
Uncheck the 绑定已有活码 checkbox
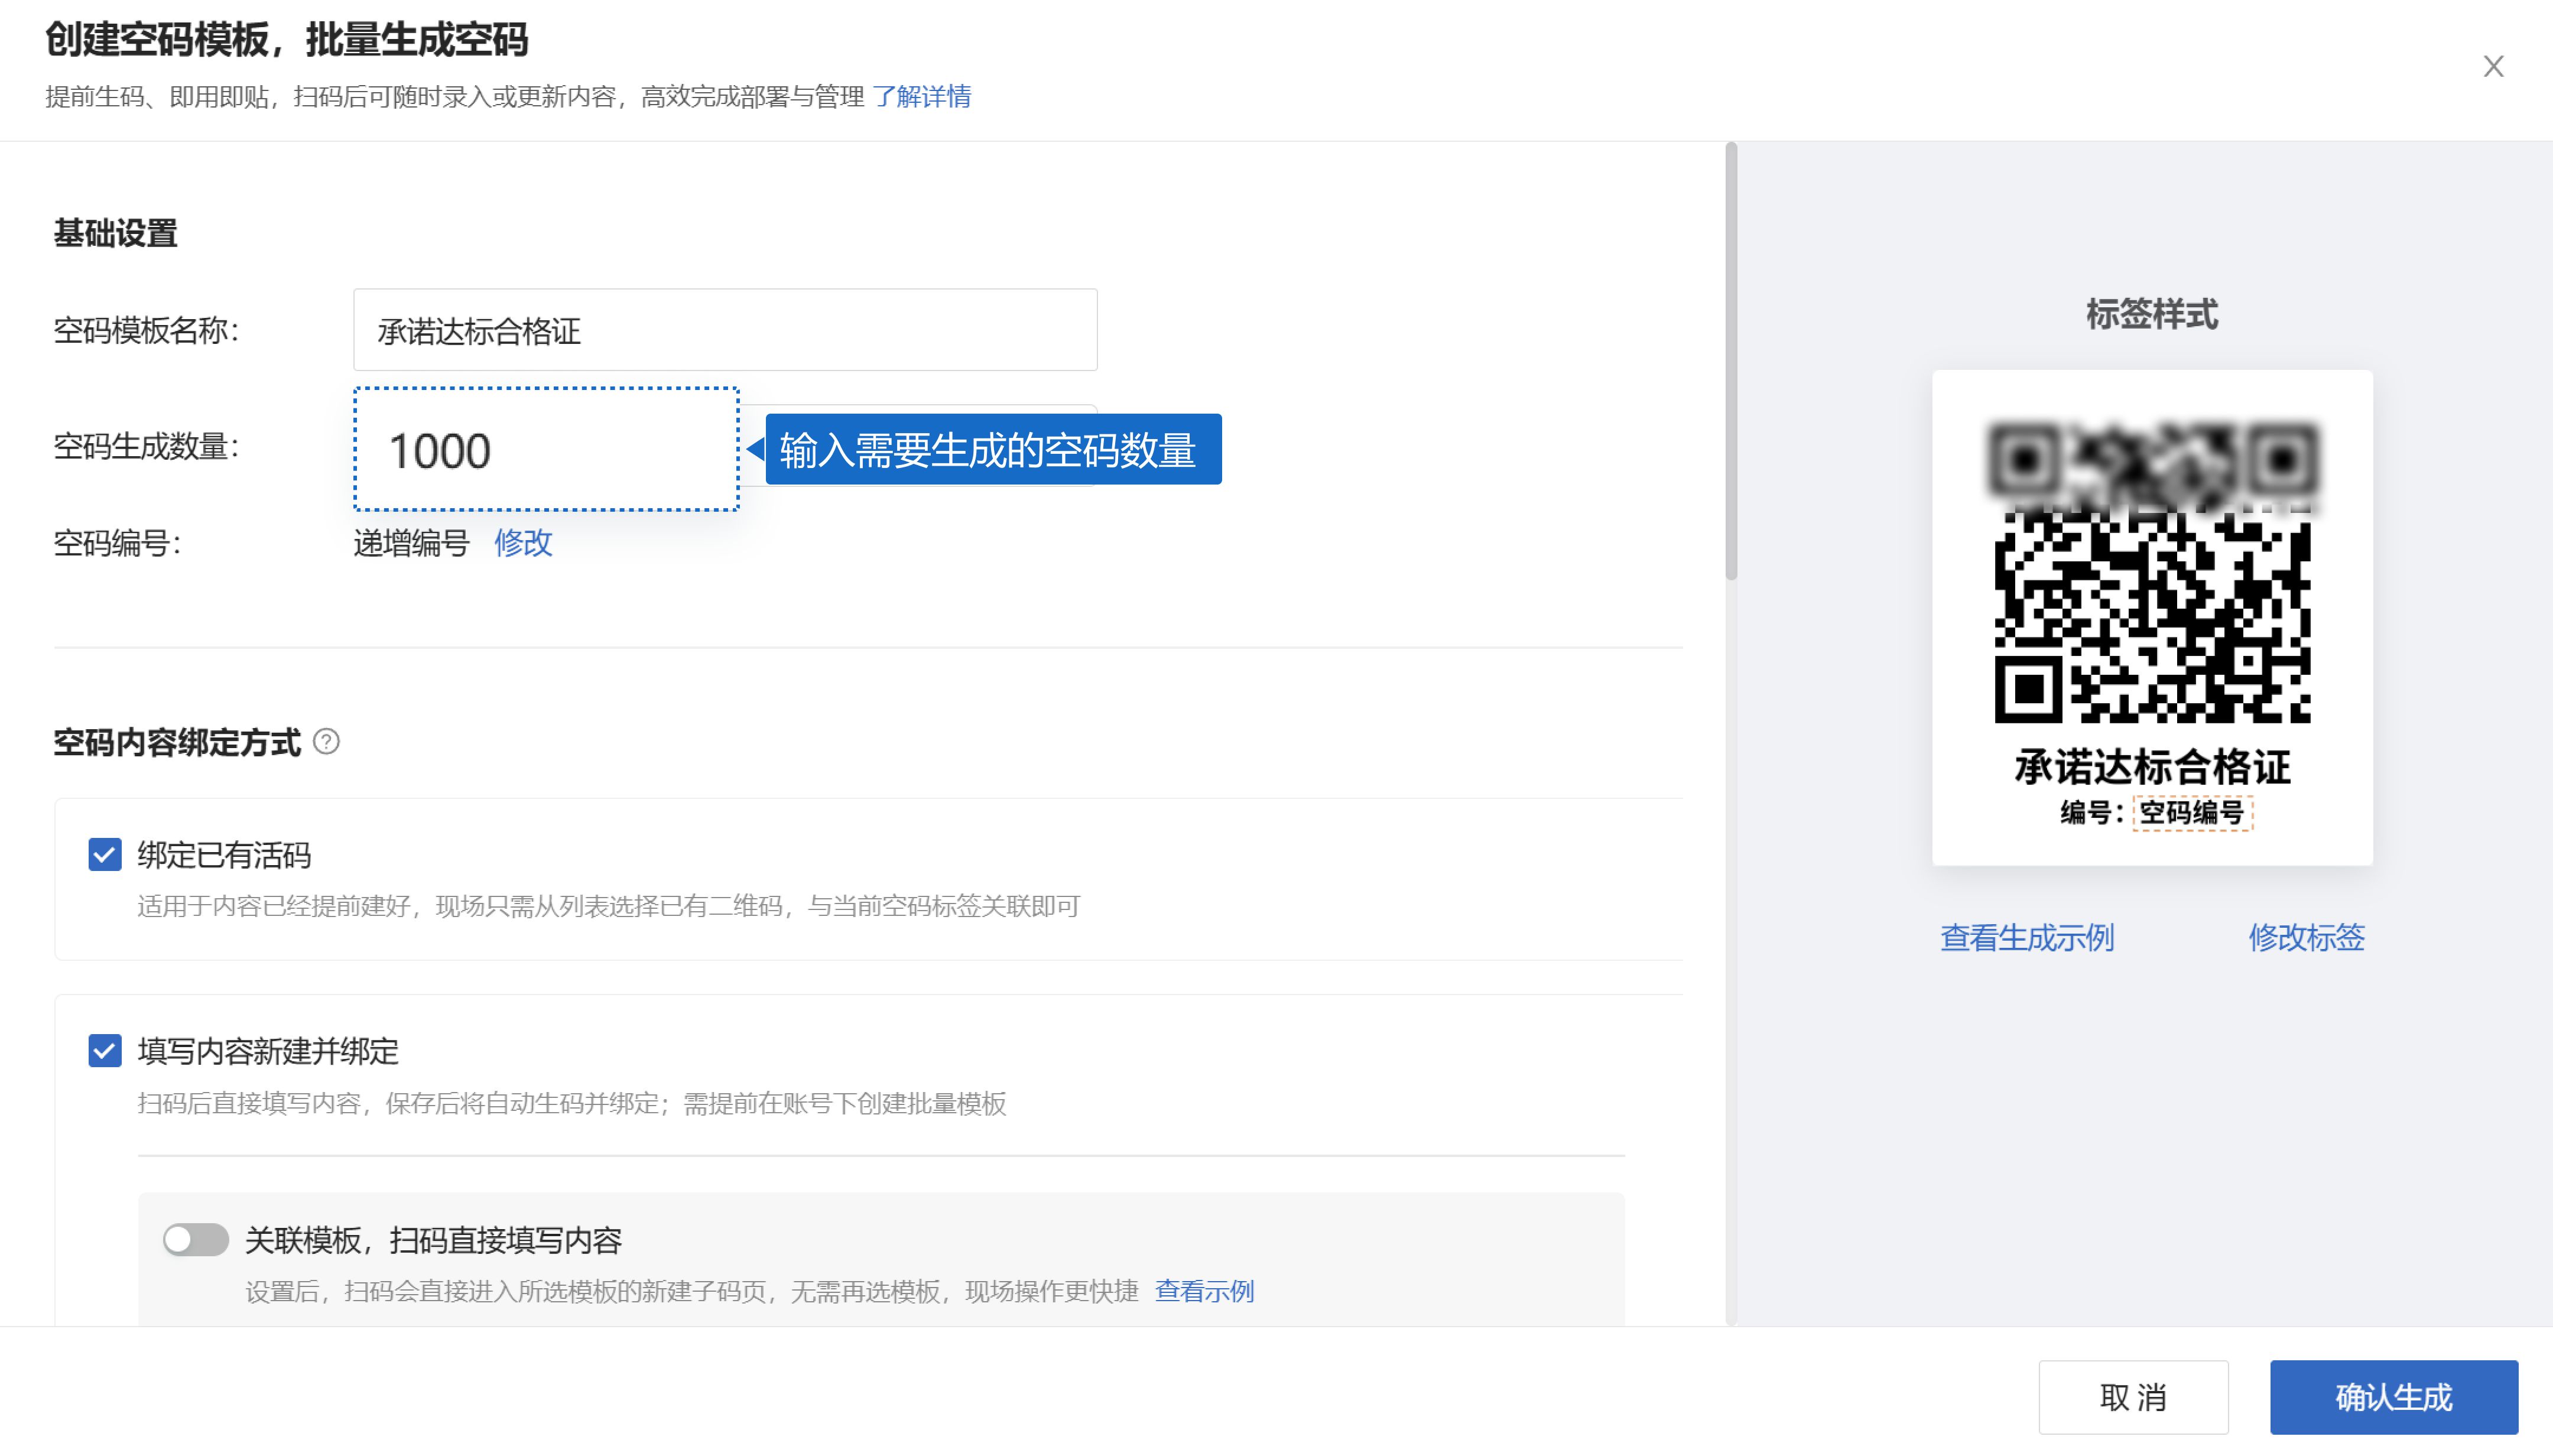pyautogui.click(x=105, y=855)
